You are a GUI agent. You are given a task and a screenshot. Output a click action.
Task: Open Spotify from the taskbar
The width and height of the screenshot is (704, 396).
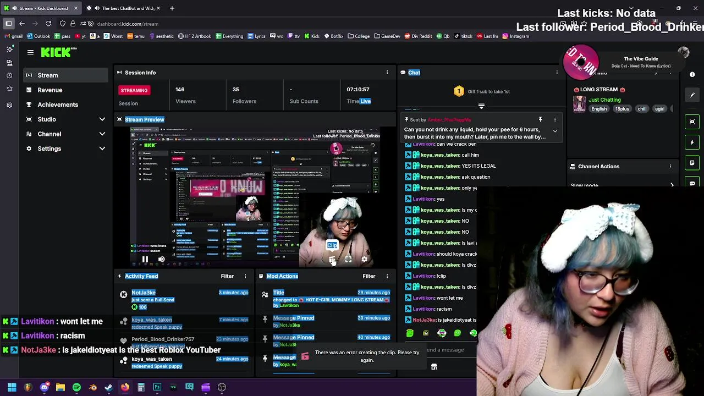[x=76, y=387]
